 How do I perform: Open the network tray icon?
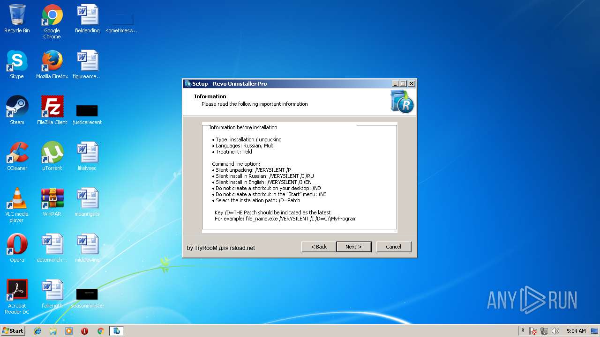[x=544, y=331]
